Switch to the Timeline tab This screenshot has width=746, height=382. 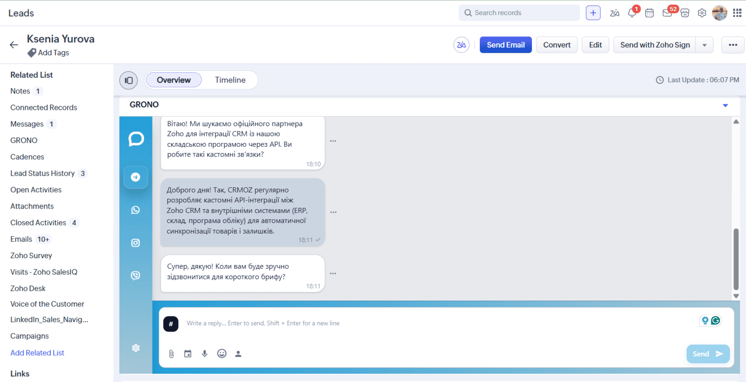(230, 80)
